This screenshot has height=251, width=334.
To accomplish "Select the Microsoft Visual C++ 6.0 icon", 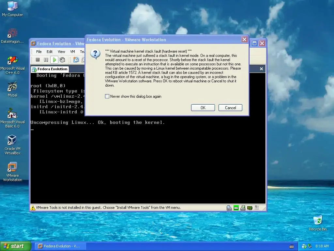I will (x=12, y=65).
